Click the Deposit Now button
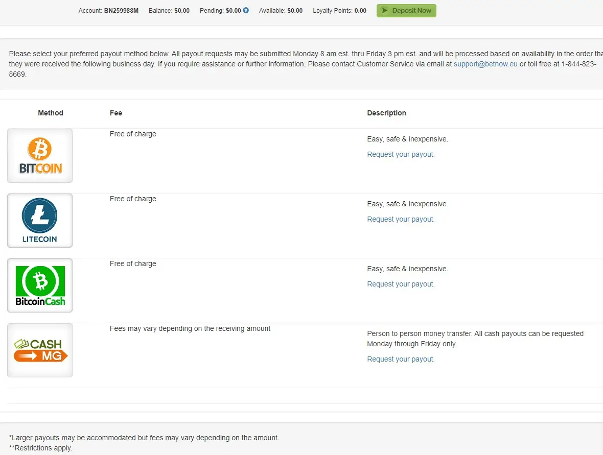The width and height of the screenshot is (603, 455). pyautogui.click(x=406, y=11)
